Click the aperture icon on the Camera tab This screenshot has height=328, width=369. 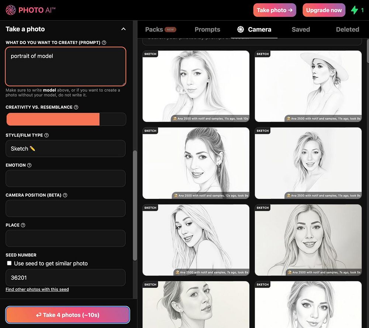point(241,29)
